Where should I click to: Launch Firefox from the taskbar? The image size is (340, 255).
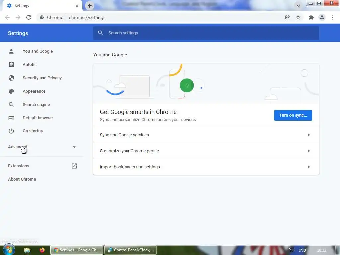pyautogui.click(x=42, y=250)
